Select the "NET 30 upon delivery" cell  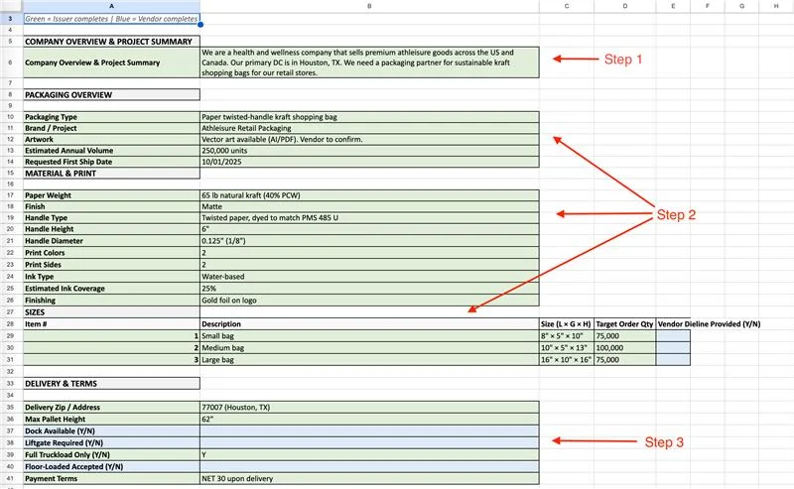coord(369,478)
